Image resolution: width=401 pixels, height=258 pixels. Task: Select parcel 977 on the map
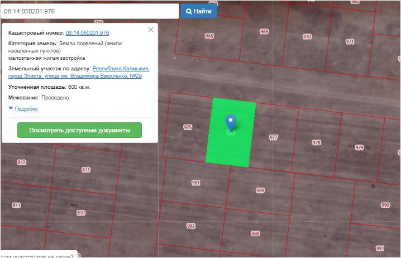click(273, 137)
